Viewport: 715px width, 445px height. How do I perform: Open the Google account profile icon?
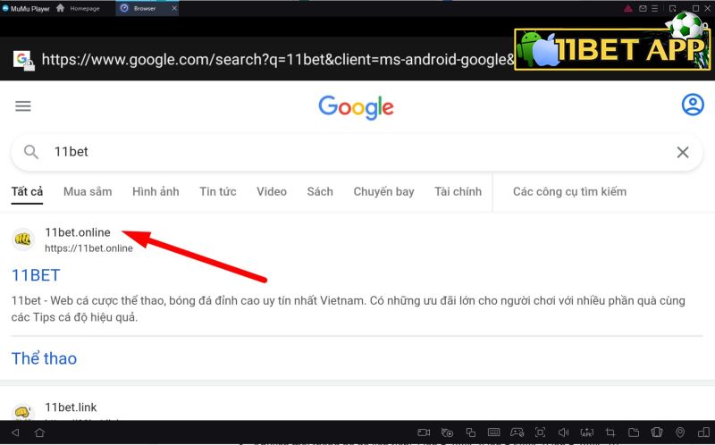[x=692, y=105]
